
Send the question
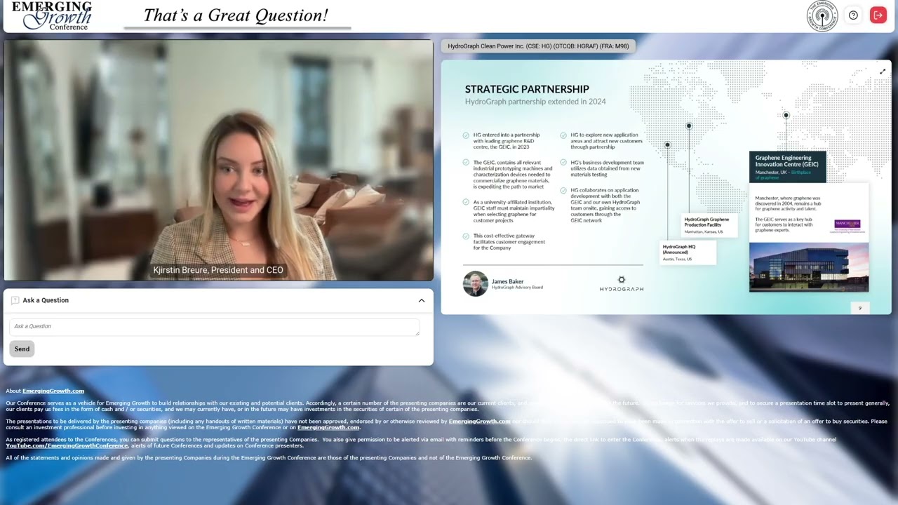pyautogui.click(x=22, y=349)
